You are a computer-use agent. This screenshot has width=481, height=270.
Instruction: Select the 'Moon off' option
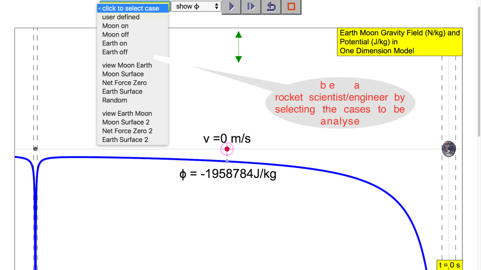click(133, 35)
